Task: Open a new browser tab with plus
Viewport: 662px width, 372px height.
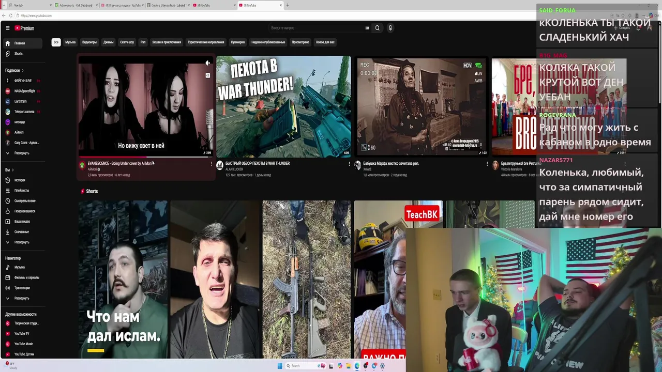Action: click(288, 5)
